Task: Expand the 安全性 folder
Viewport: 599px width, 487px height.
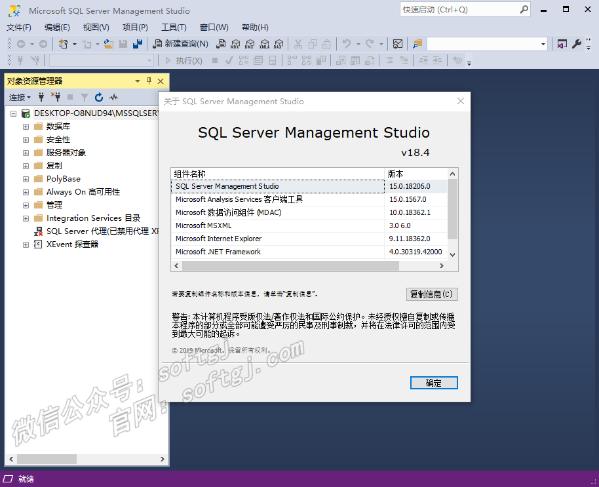Action: coord(26,140)
